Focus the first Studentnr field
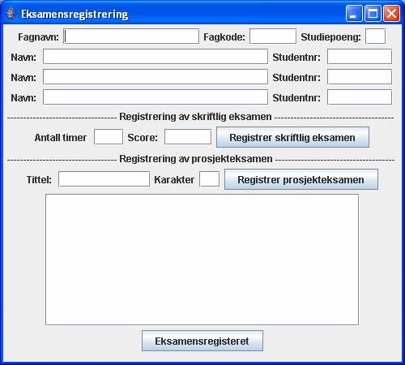This screenshot has height=365, width=405. click(360, 57)
